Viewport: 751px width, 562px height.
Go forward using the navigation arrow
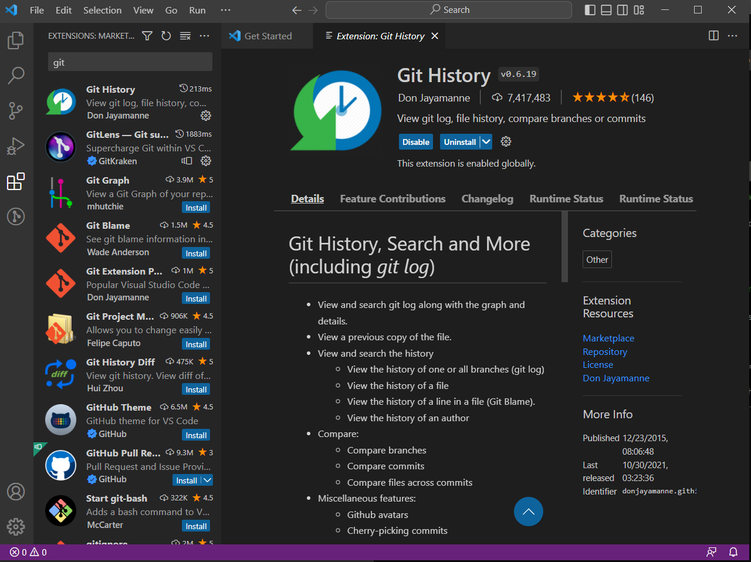(313, 10)
